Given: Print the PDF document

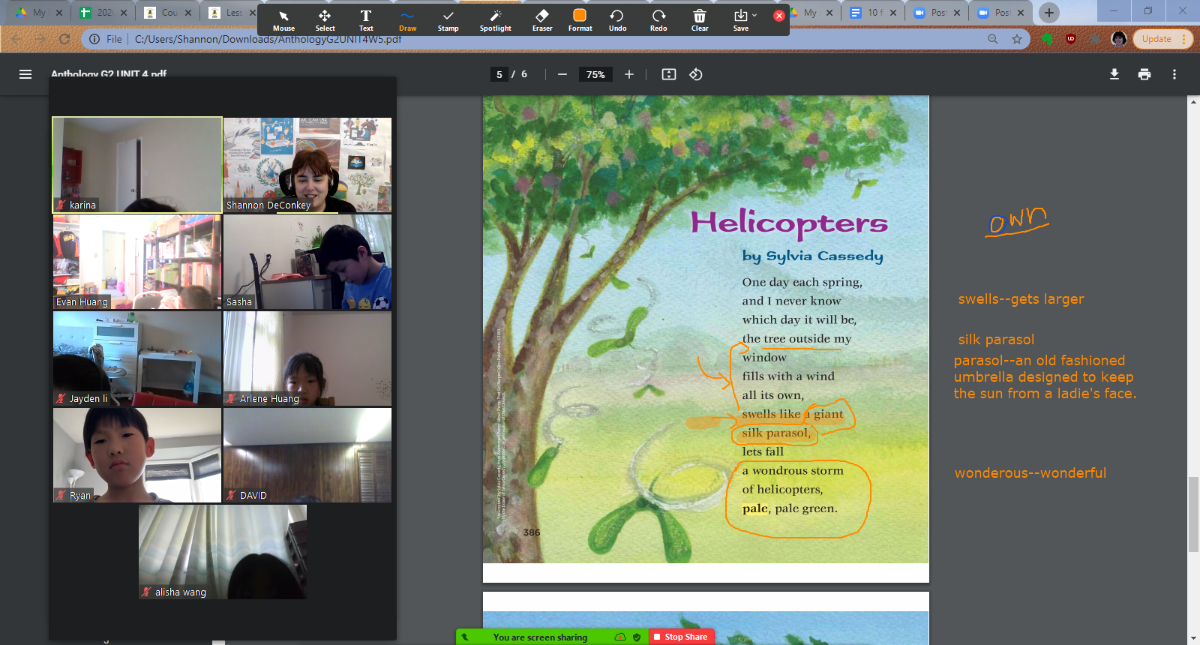Looking at the screenshot, I should tap(1144, 74).
